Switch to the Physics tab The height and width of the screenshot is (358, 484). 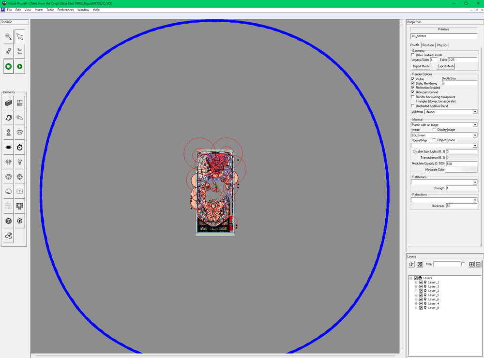tap(442, 45)
